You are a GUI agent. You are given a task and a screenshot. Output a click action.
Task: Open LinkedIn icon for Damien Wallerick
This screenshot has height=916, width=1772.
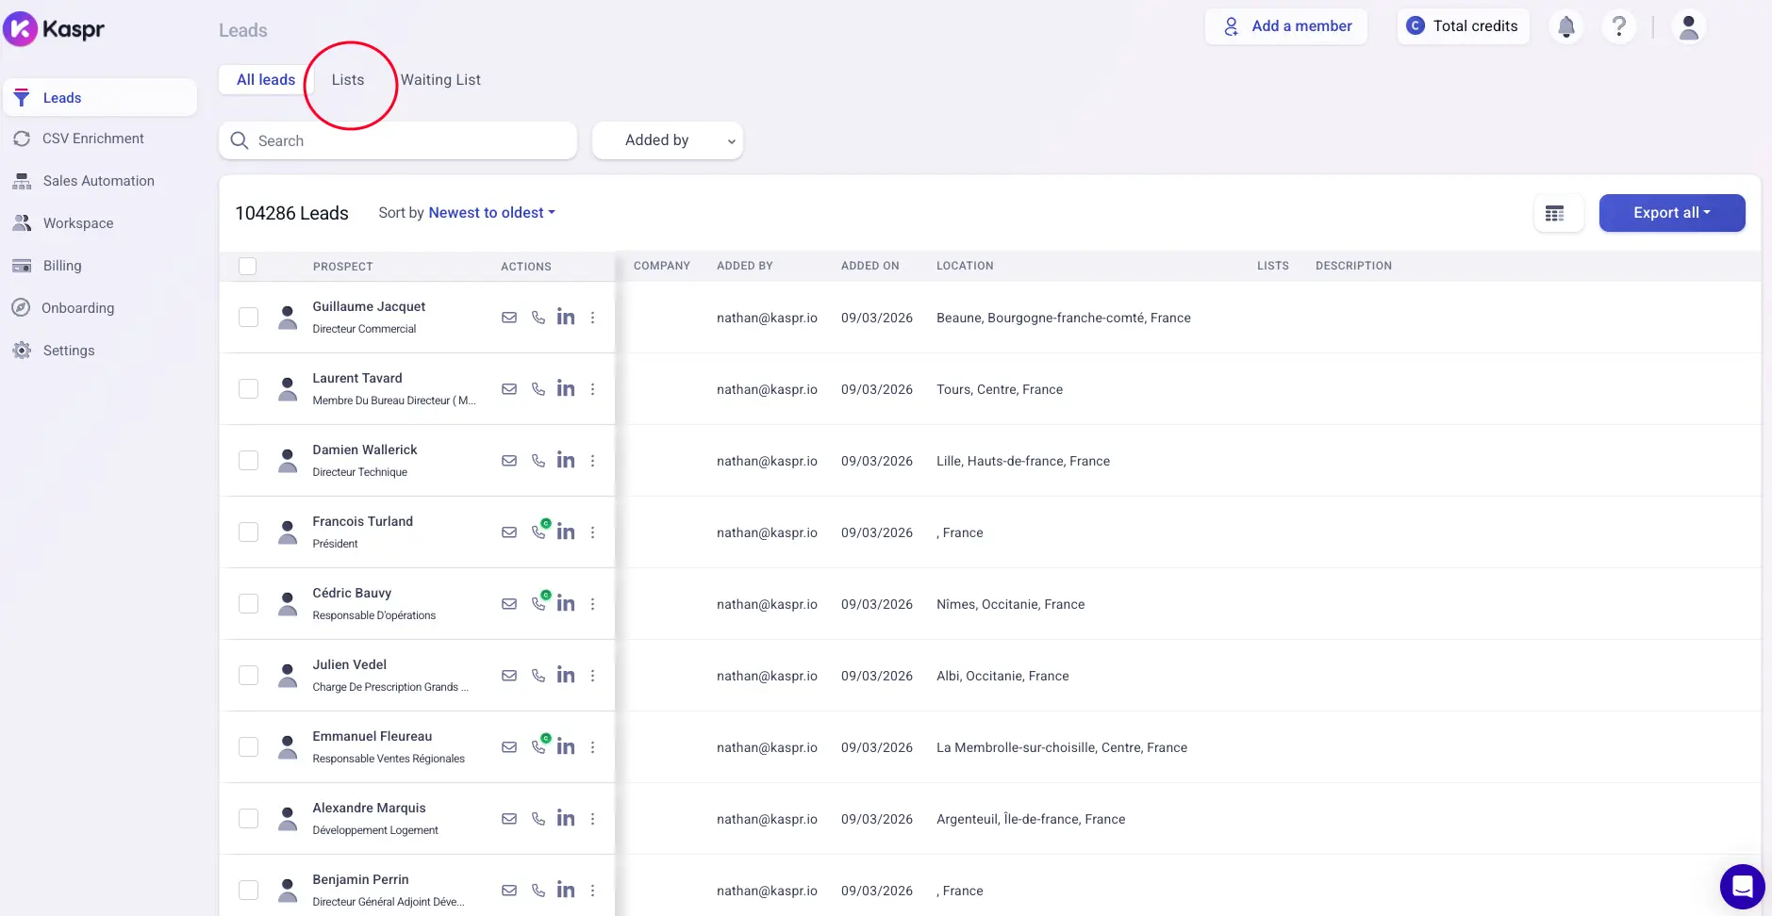(566, 460)
